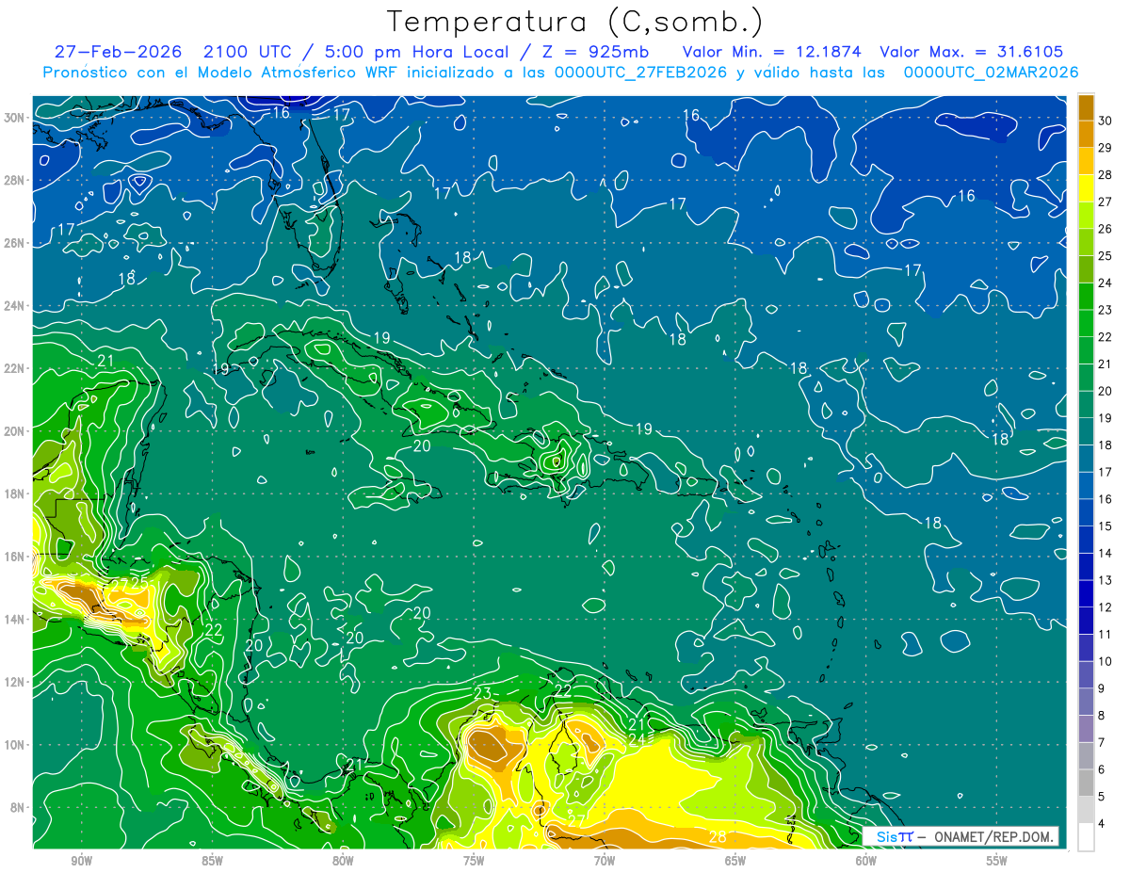1130x873 pixels.
Task: Click the 85W longitude label
Action: pos(212,862)
